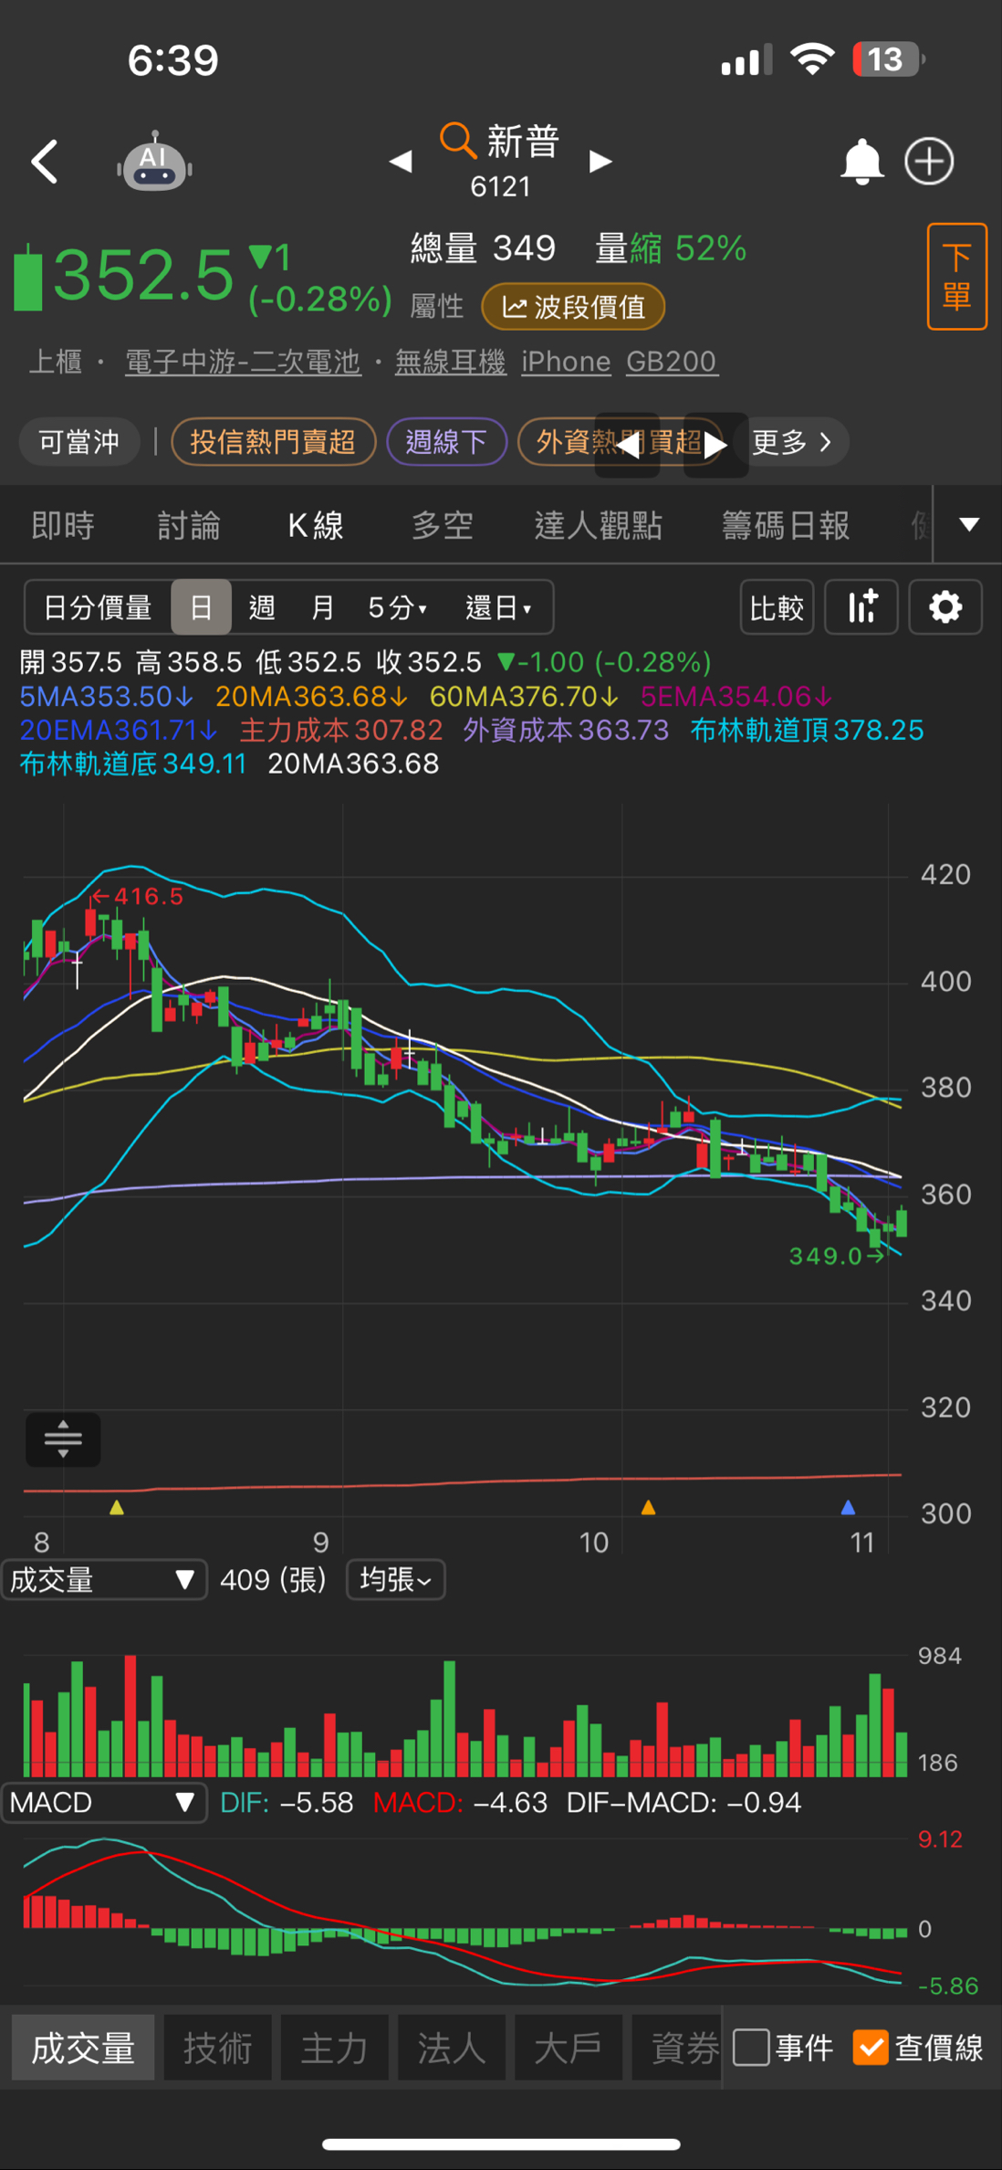Uncheck the 查價線 checkbox
This screenshot has width=1002, height=2170.
(870, 2047)
